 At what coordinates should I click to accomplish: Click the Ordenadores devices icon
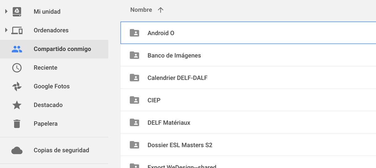[17, 30]
